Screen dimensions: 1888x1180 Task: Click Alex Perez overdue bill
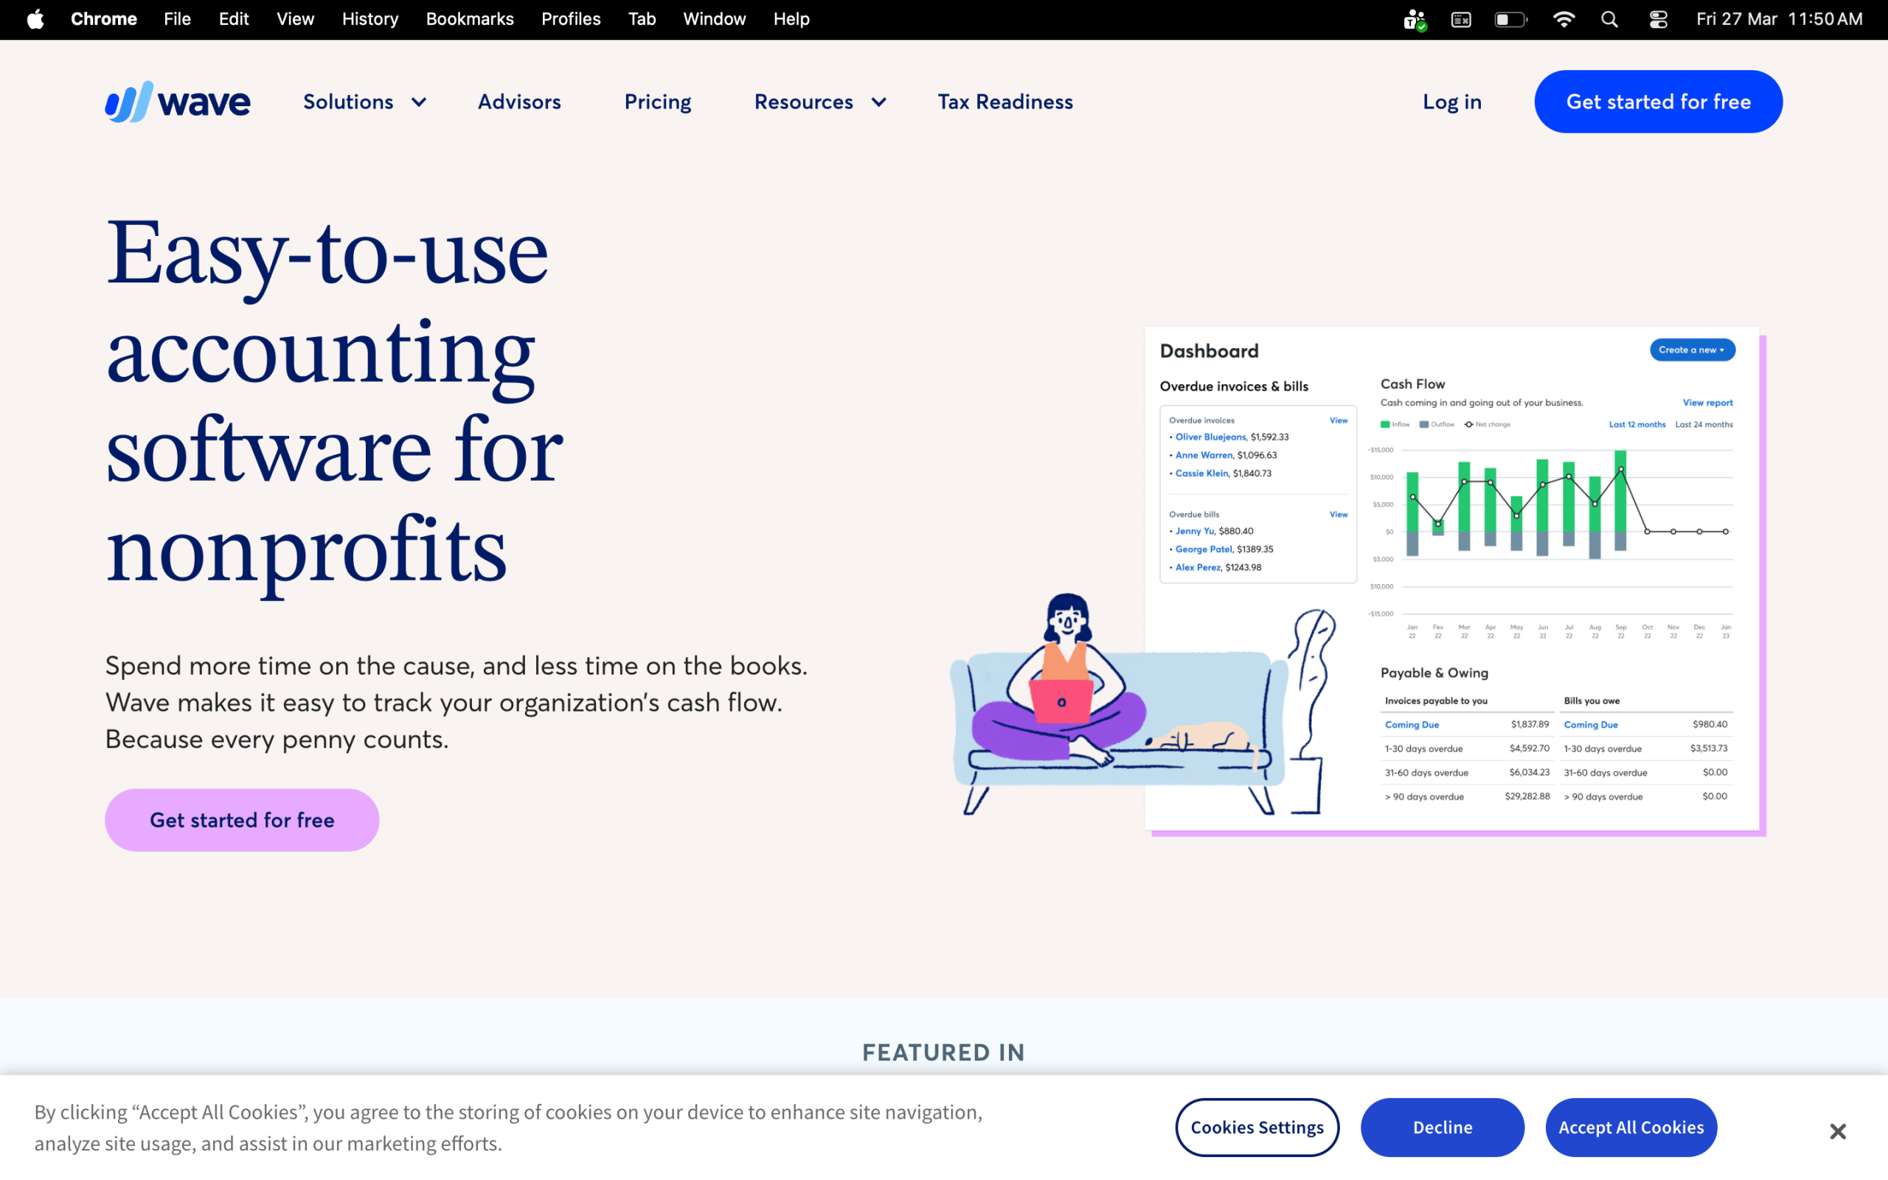1198,567
